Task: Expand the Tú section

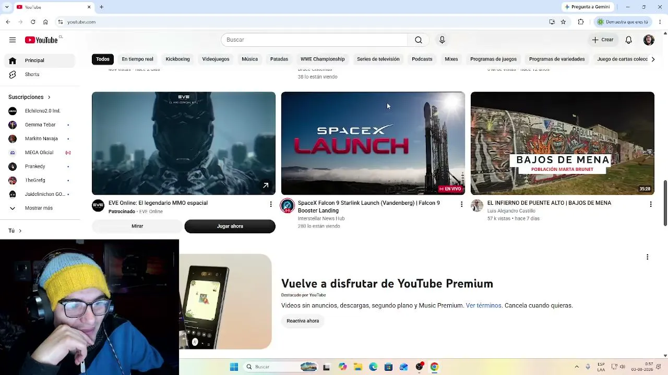Action: point(15,230)
